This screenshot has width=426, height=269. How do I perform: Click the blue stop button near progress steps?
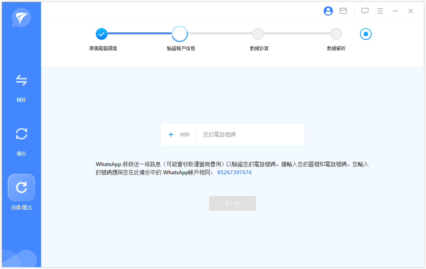coord(366,34)
